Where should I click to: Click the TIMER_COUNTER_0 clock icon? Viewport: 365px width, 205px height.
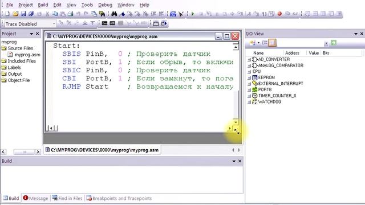click(255, 96)
